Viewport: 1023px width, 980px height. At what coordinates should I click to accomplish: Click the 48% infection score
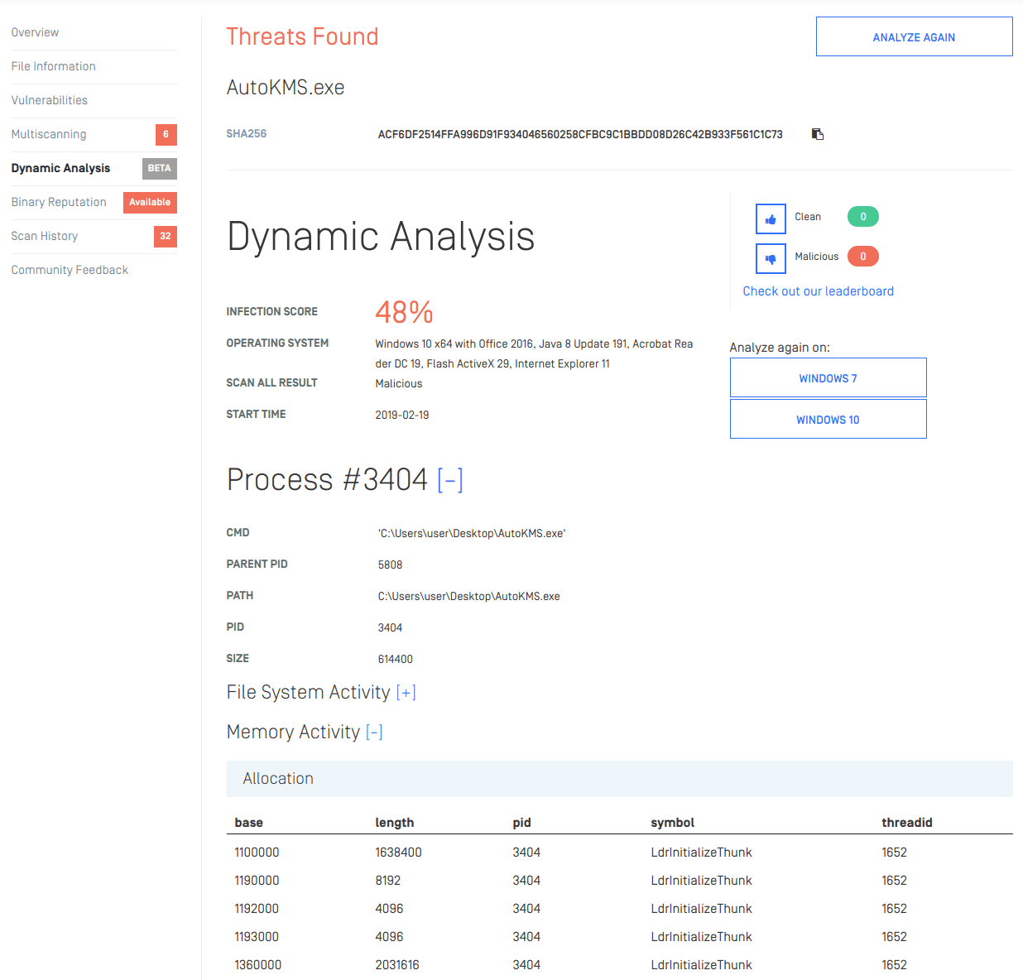point(404,312)
